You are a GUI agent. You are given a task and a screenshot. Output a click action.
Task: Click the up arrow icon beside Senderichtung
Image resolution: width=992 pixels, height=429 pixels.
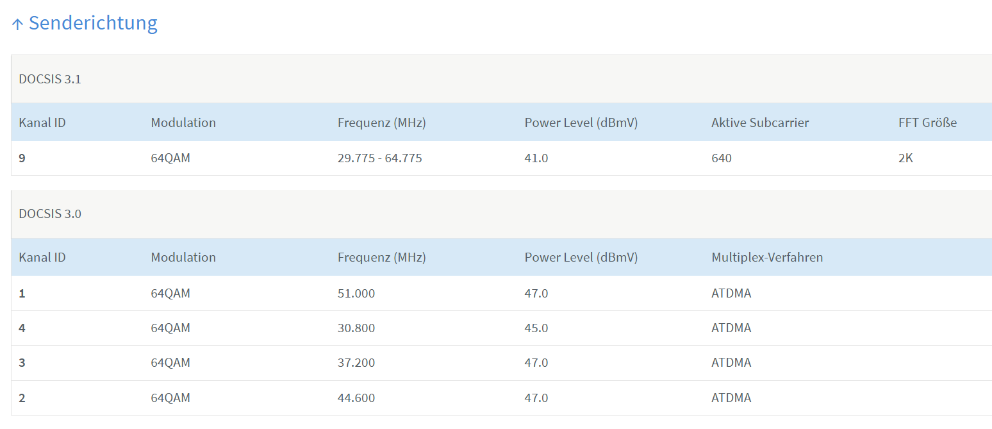coord(17,24)
